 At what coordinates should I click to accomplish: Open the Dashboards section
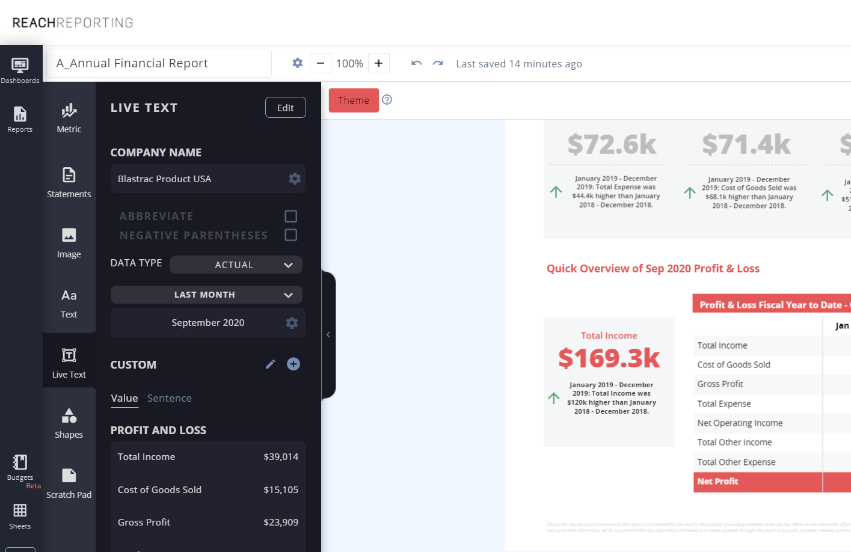pos(20,67)
